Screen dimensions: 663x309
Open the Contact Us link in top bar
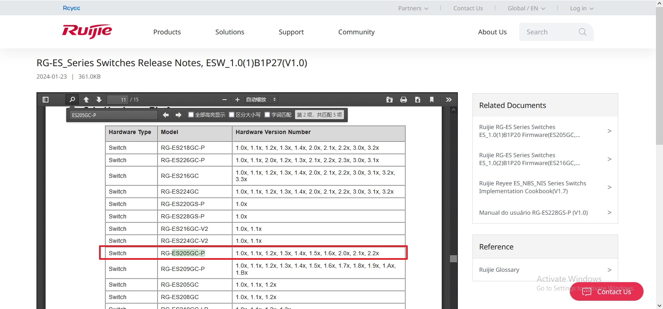468,8
